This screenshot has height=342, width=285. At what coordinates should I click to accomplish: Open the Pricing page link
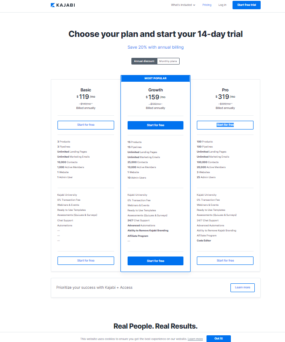click(207, 5)
